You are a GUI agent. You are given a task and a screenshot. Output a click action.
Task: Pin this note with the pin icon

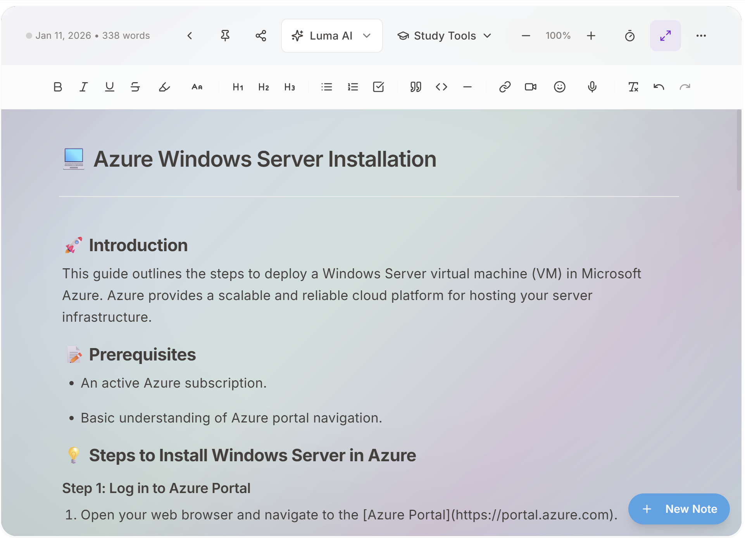coord(225,36)
